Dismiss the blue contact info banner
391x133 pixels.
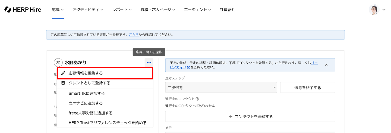(326, 65)
